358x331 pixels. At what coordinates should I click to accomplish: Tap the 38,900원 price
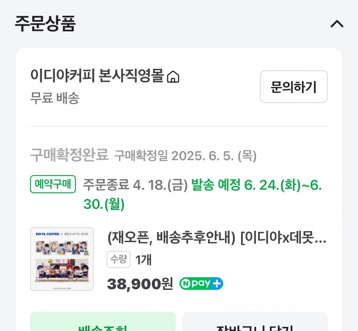point(140,284)
